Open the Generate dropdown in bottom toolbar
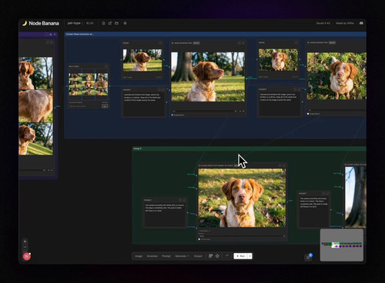The width and height of the screenshot is (385, 283). tap(182, 256)
